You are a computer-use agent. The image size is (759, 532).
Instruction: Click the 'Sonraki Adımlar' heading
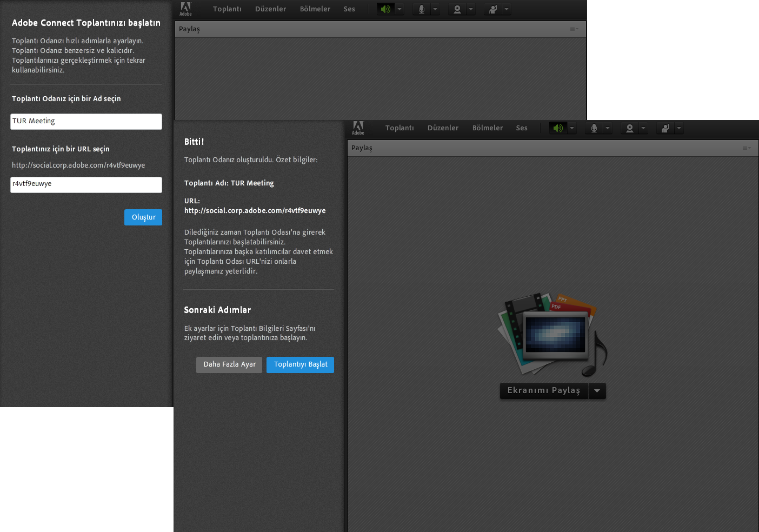click(217, 310)
